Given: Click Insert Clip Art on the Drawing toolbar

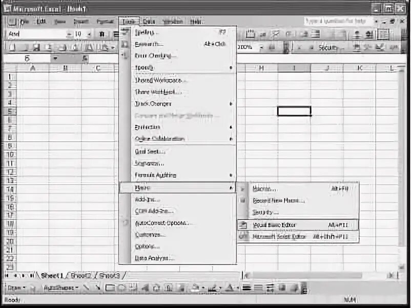Looking at the screenshot, I should click(x=169, y=288).
